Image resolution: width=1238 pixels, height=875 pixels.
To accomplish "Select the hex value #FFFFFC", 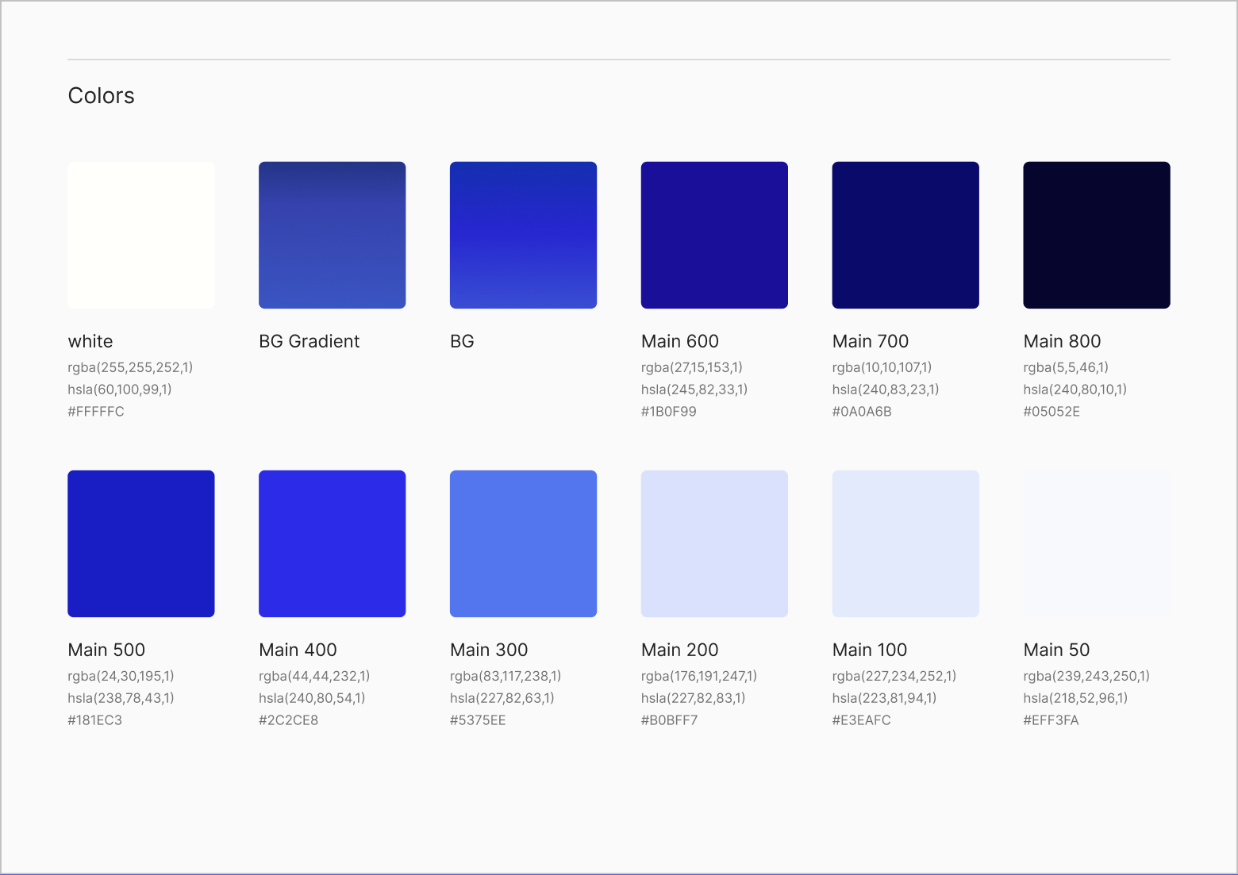I will pyautogui.click(x=96, y=412).
